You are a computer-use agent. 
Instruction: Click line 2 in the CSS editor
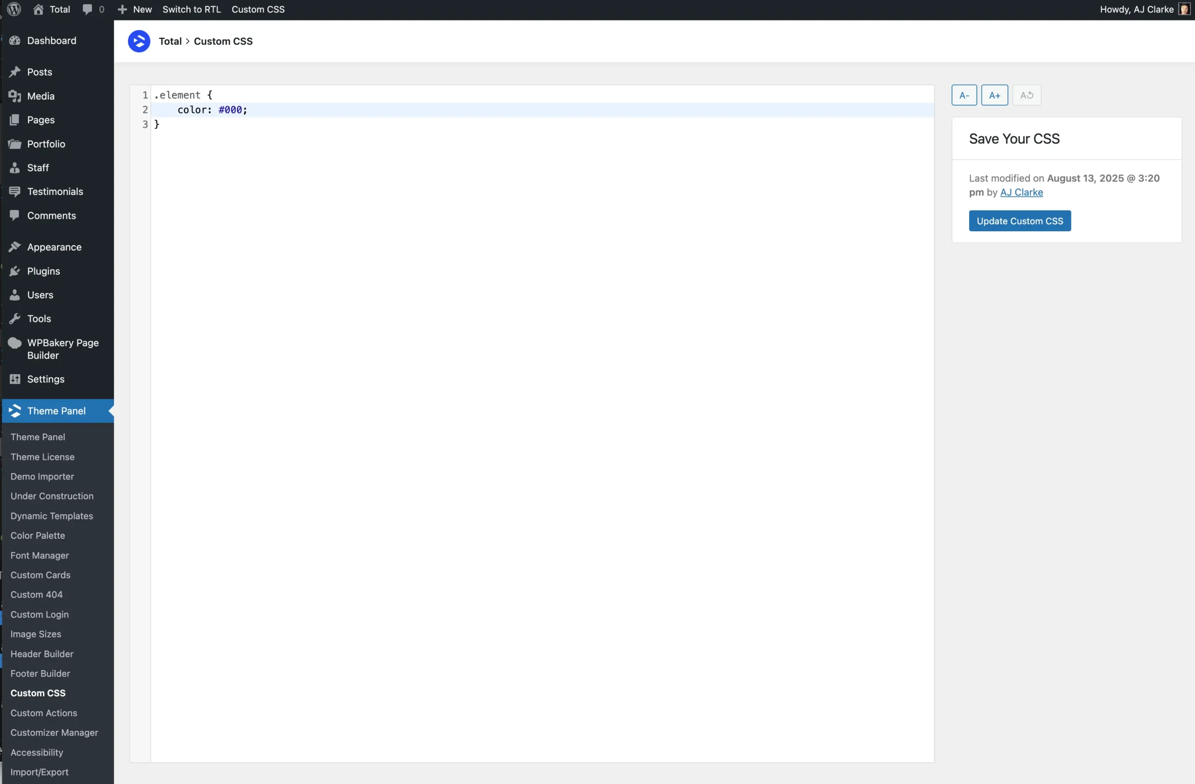click(x=212, y=110)
